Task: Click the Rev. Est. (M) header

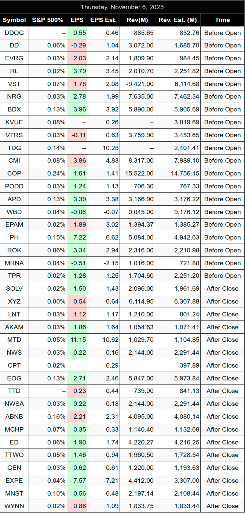Action: tap(178, 20)
